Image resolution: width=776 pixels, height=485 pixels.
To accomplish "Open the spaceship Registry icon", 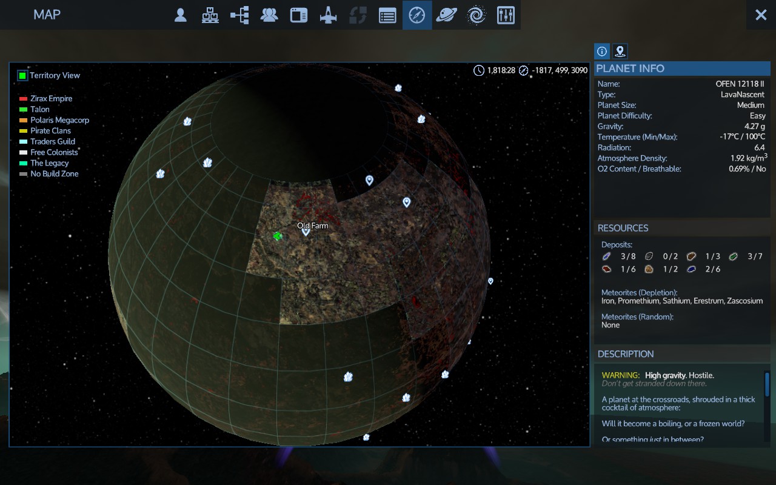I will [x=328, y=15].
